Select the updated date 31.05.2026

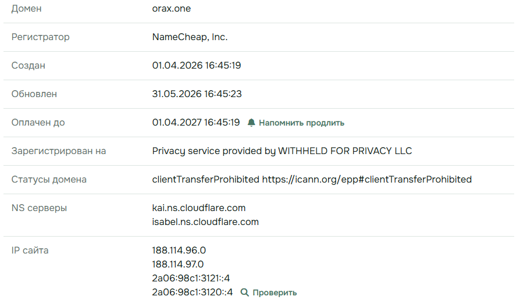176,94
